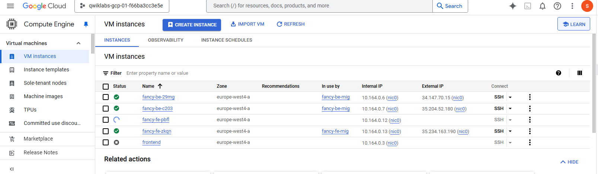Image resolution: width=598 pixels, height=174 pixels.
Task: Focus the top resources search field
Action: 319,6
